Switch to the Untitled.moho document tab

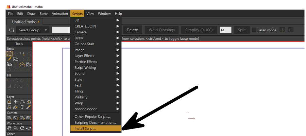pyautogui.click(x=24, y=22)
